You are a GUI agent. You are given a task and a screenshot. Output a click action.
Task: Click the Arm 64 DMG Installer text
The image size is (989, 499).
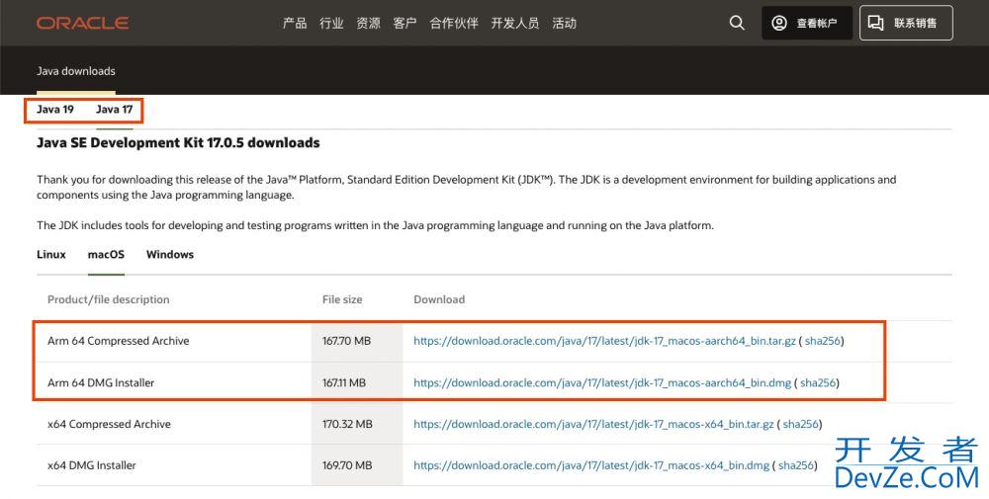tap(101, 382)
